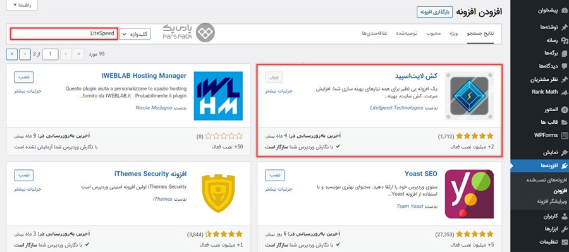Click the افزونه‌ها plugin icon in sidebar

(565, 165)
